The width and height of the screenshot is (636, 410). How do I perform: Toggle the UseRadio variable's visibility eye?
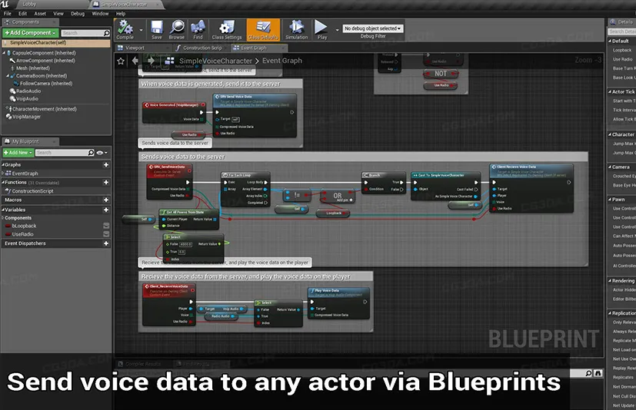(106, 234)
